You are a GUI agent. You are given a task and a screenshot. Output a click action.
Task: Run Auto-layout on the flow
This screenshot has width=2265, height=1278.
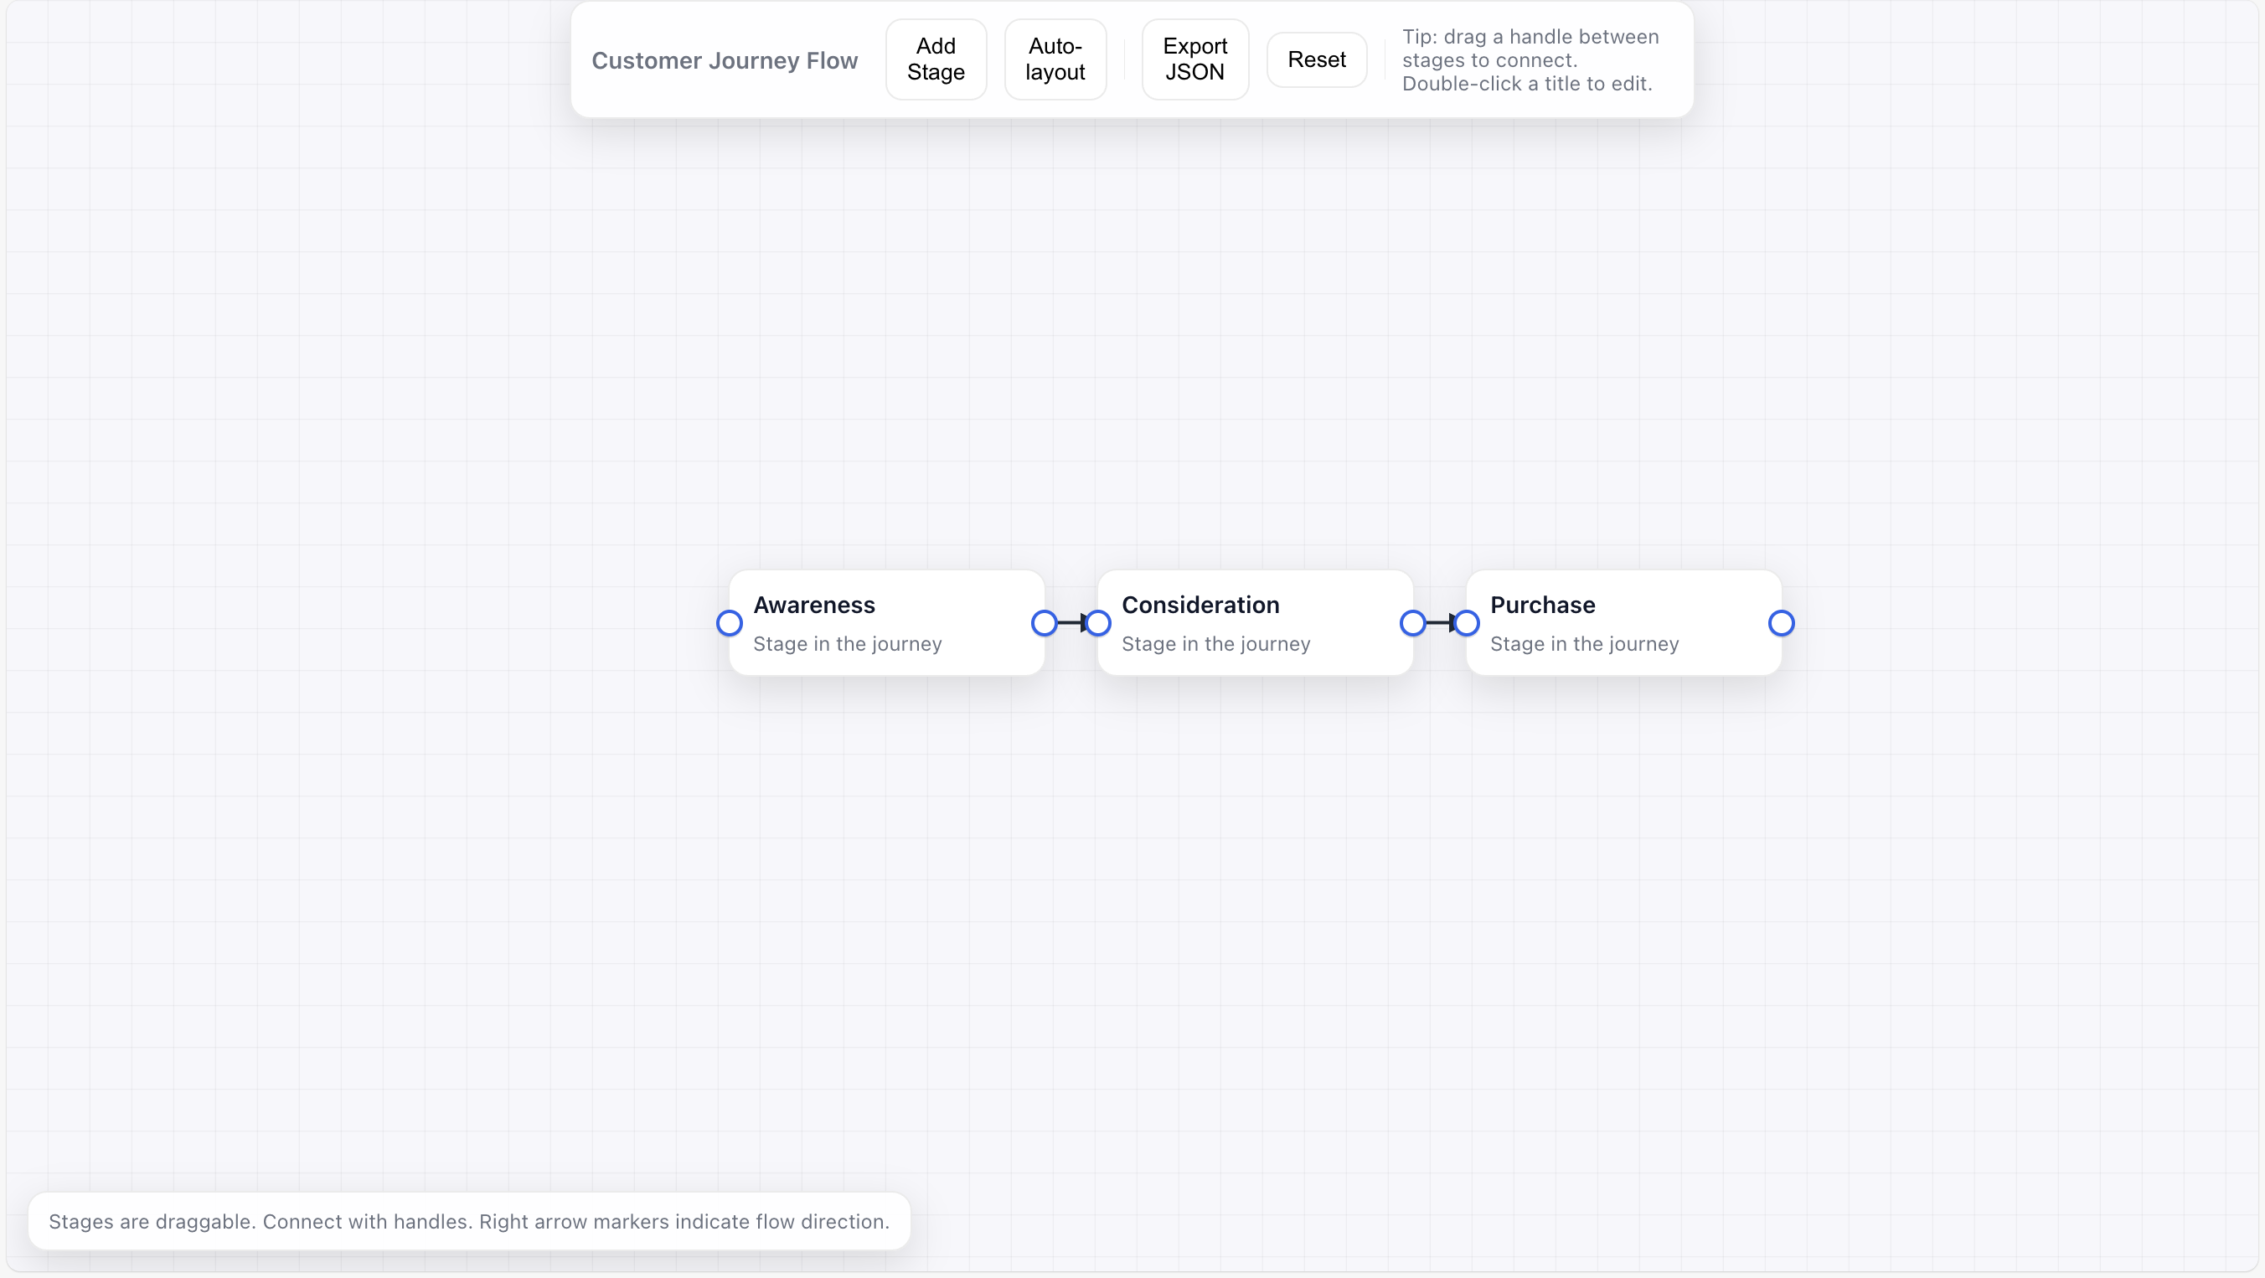click(1055, 59)
